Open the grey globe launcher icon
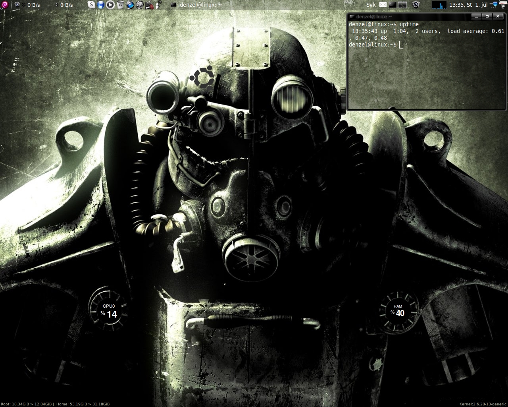 [x=139, y=5]
